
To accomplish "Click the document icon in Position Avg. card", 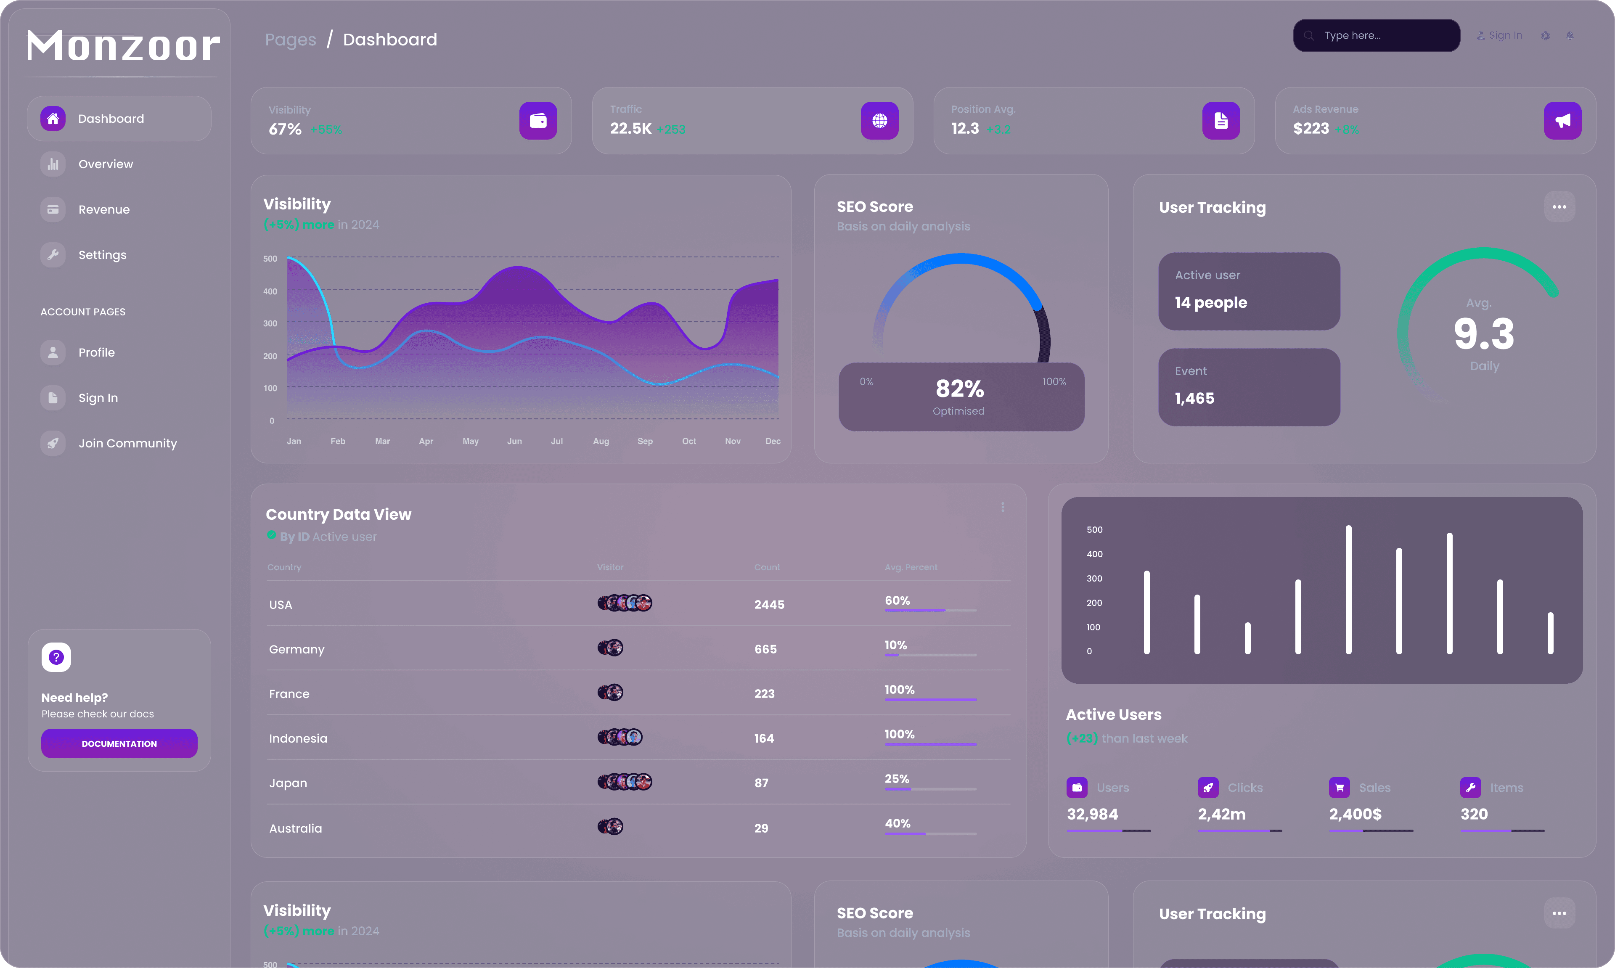I will (1221, 121).
